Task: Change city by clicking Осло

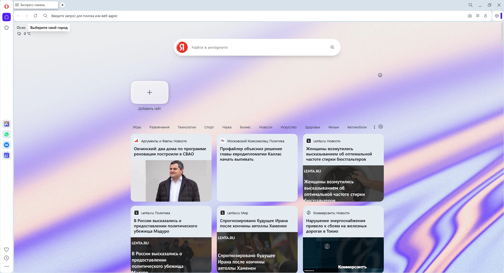Action: (21, 28)
